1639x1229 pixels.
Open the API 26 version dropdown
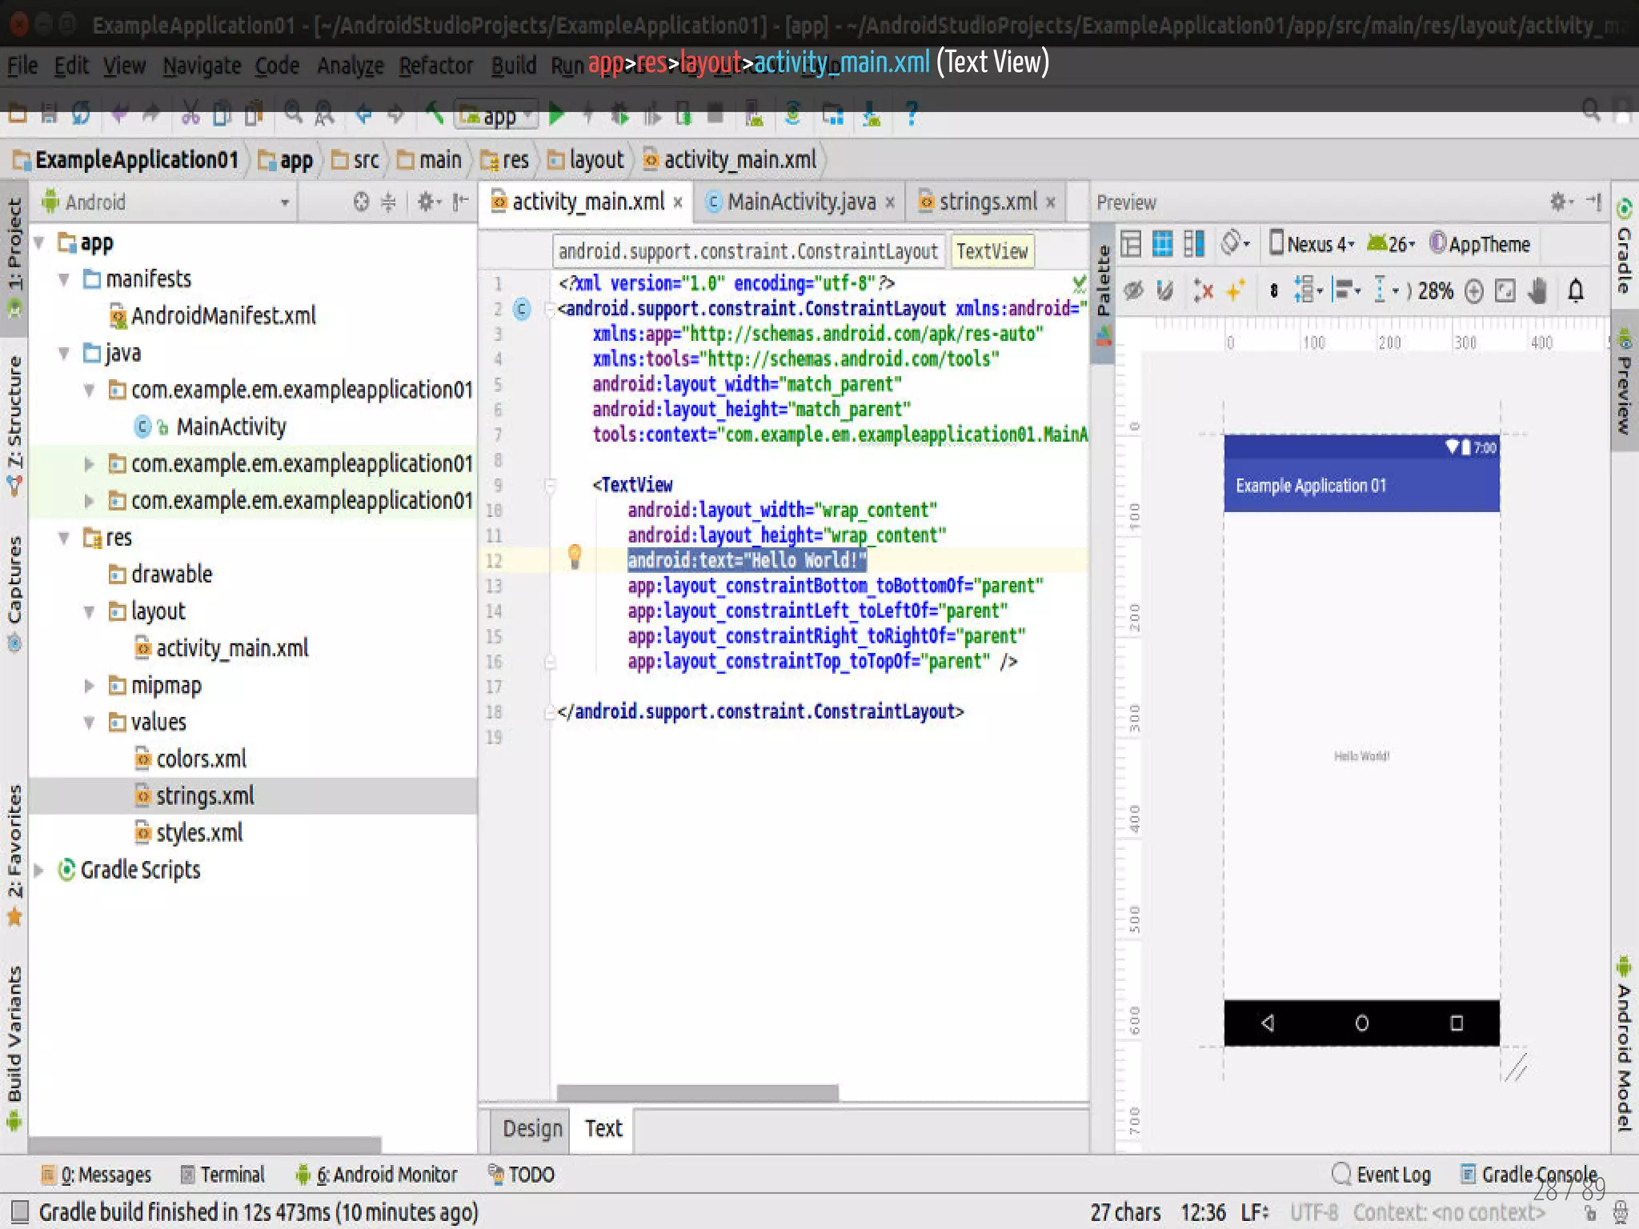pyautogui.click(x=1392, y=244)
